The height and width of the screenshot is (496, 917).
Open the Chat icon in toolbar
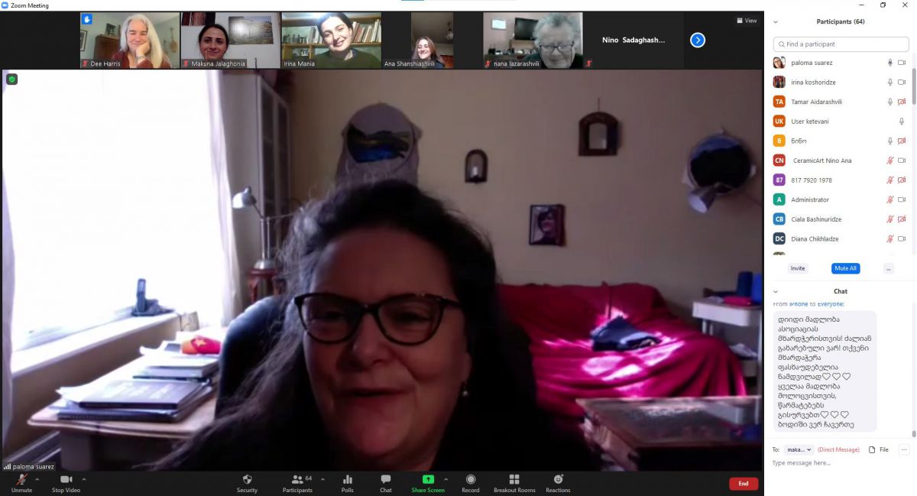[386, 480]
